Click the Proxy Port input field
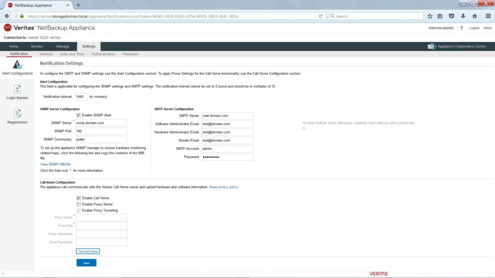This screenshot has width=495, height=278. 102,226
